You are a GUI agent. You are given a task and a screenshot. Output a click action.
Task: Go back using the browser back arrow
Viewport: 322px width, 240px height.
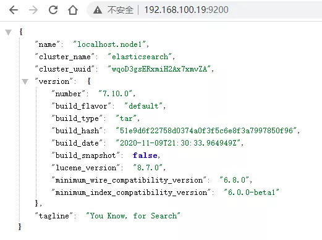[x=14, y=10]
